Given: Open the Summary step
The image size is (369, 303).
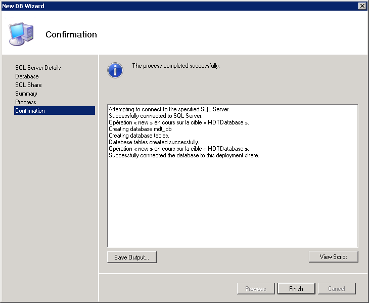Looking at the screenshot, I should 26,94.
